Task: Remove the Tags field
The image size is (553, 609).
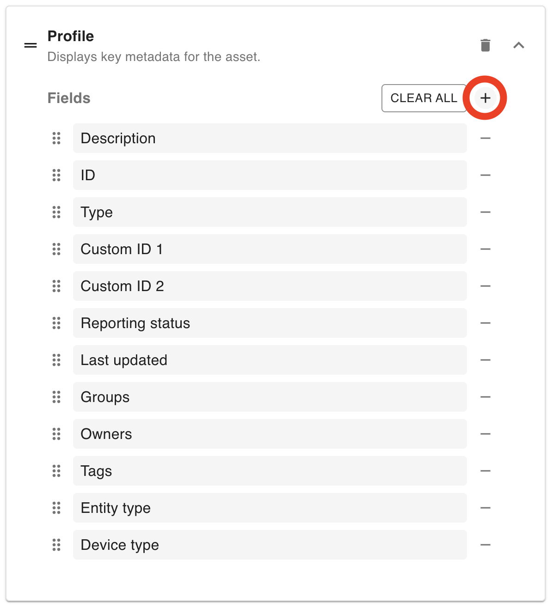Action: [485, 471]
